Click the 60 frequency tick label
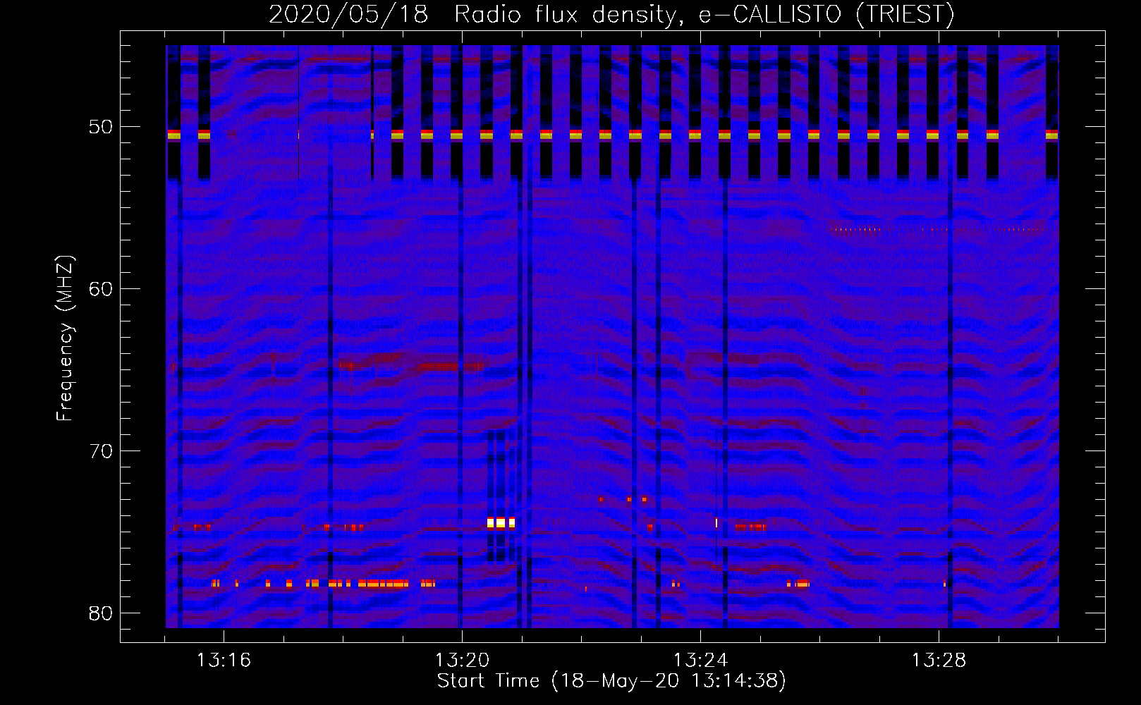Image resolution: width=1141 pixels, height=705 pixels. pyautogui.click(x=102, y=289)
